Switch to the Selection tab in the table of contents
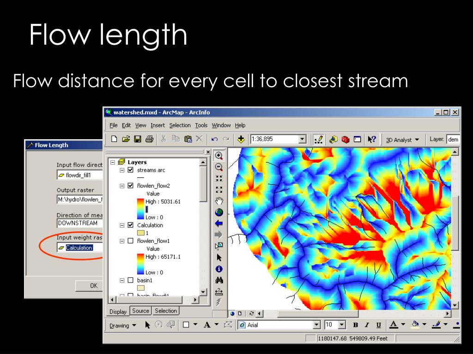The width and height of the screenshot is (473, 354). tap(166, 311)
